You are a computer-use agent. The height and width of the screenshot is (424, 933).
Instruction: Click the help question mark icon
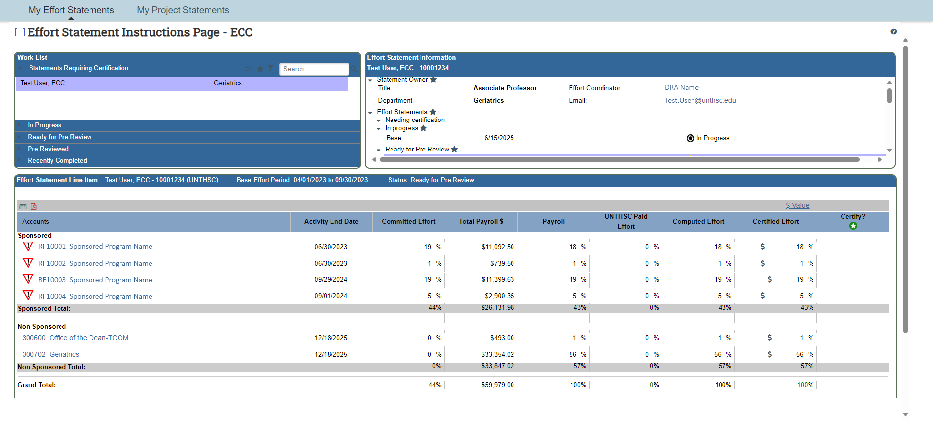893,32
